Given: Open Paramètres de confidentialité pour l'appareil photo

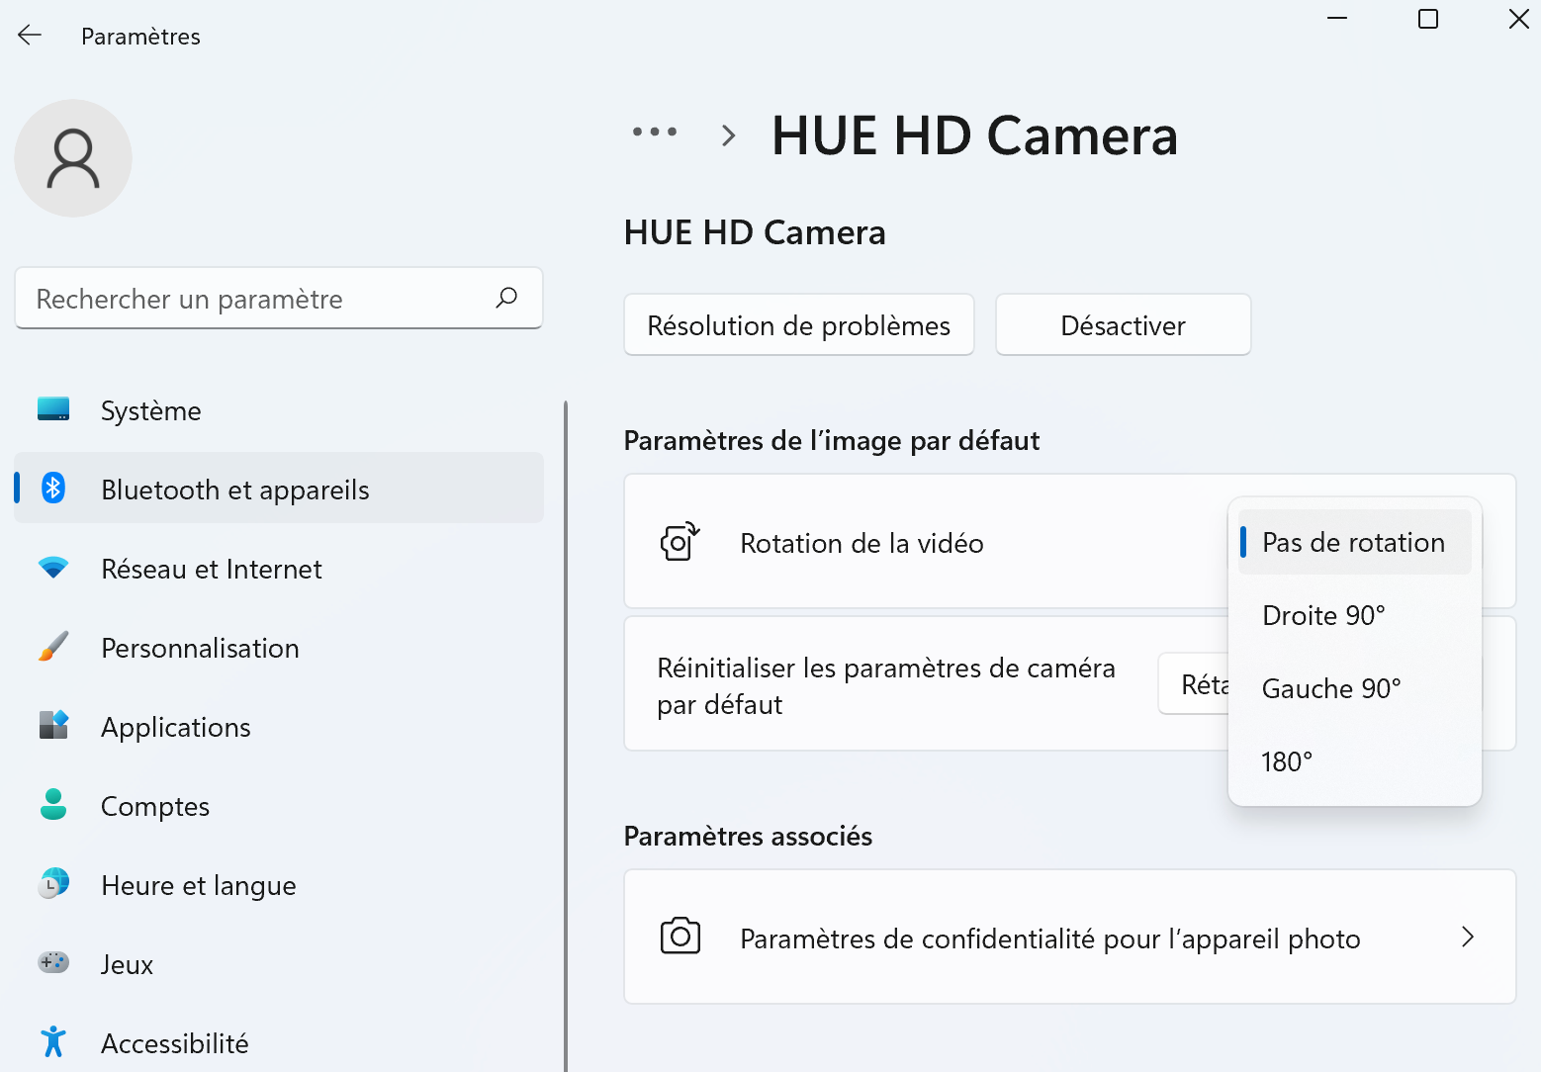Looking at the screenshot, I should coord(1069,937).
